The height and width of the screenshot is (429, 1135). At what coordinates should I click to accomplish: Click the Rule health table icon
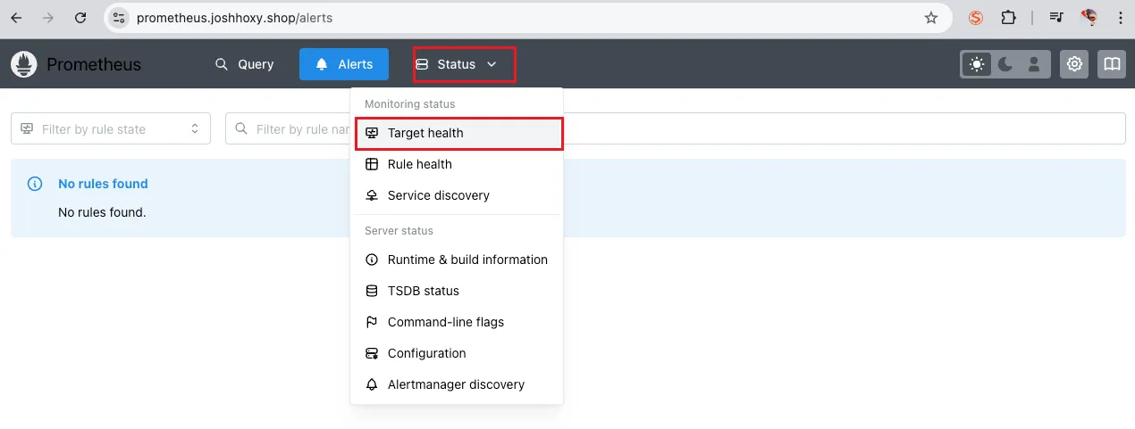pyautogui.click(x=372, y=164)
